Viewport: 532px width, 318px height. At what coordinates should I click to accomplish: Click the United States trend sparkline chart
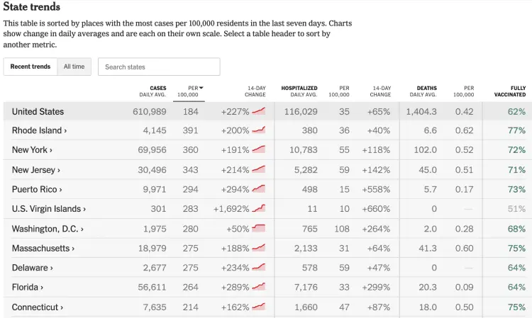[259, 111]
